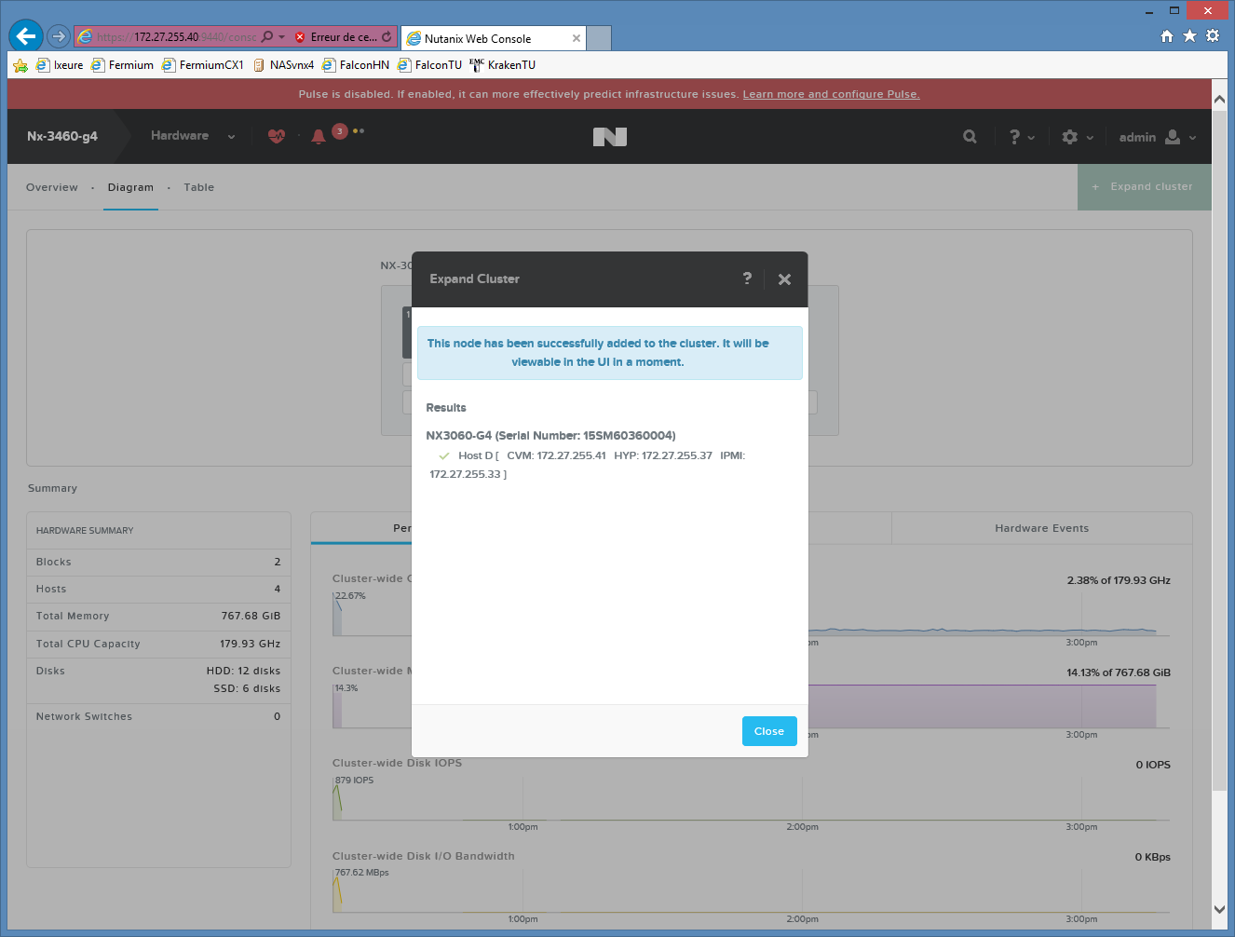Open the Hardware Events tab
1235x937 pixels.
(1041, 528)
